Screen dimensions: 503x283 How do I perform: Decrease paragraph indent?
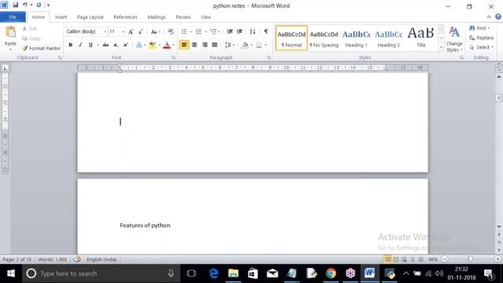pyautogui.click(x=229, y=31)
